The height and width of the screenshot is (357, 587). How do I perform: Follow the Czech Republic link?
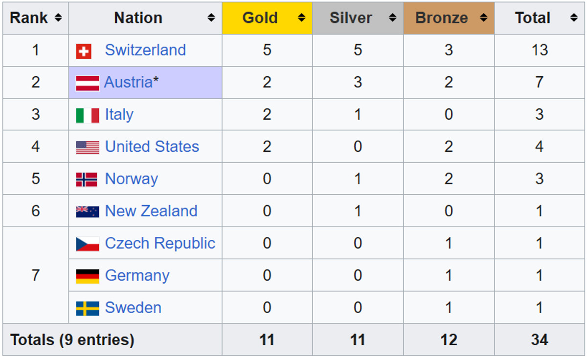[160, 243]
